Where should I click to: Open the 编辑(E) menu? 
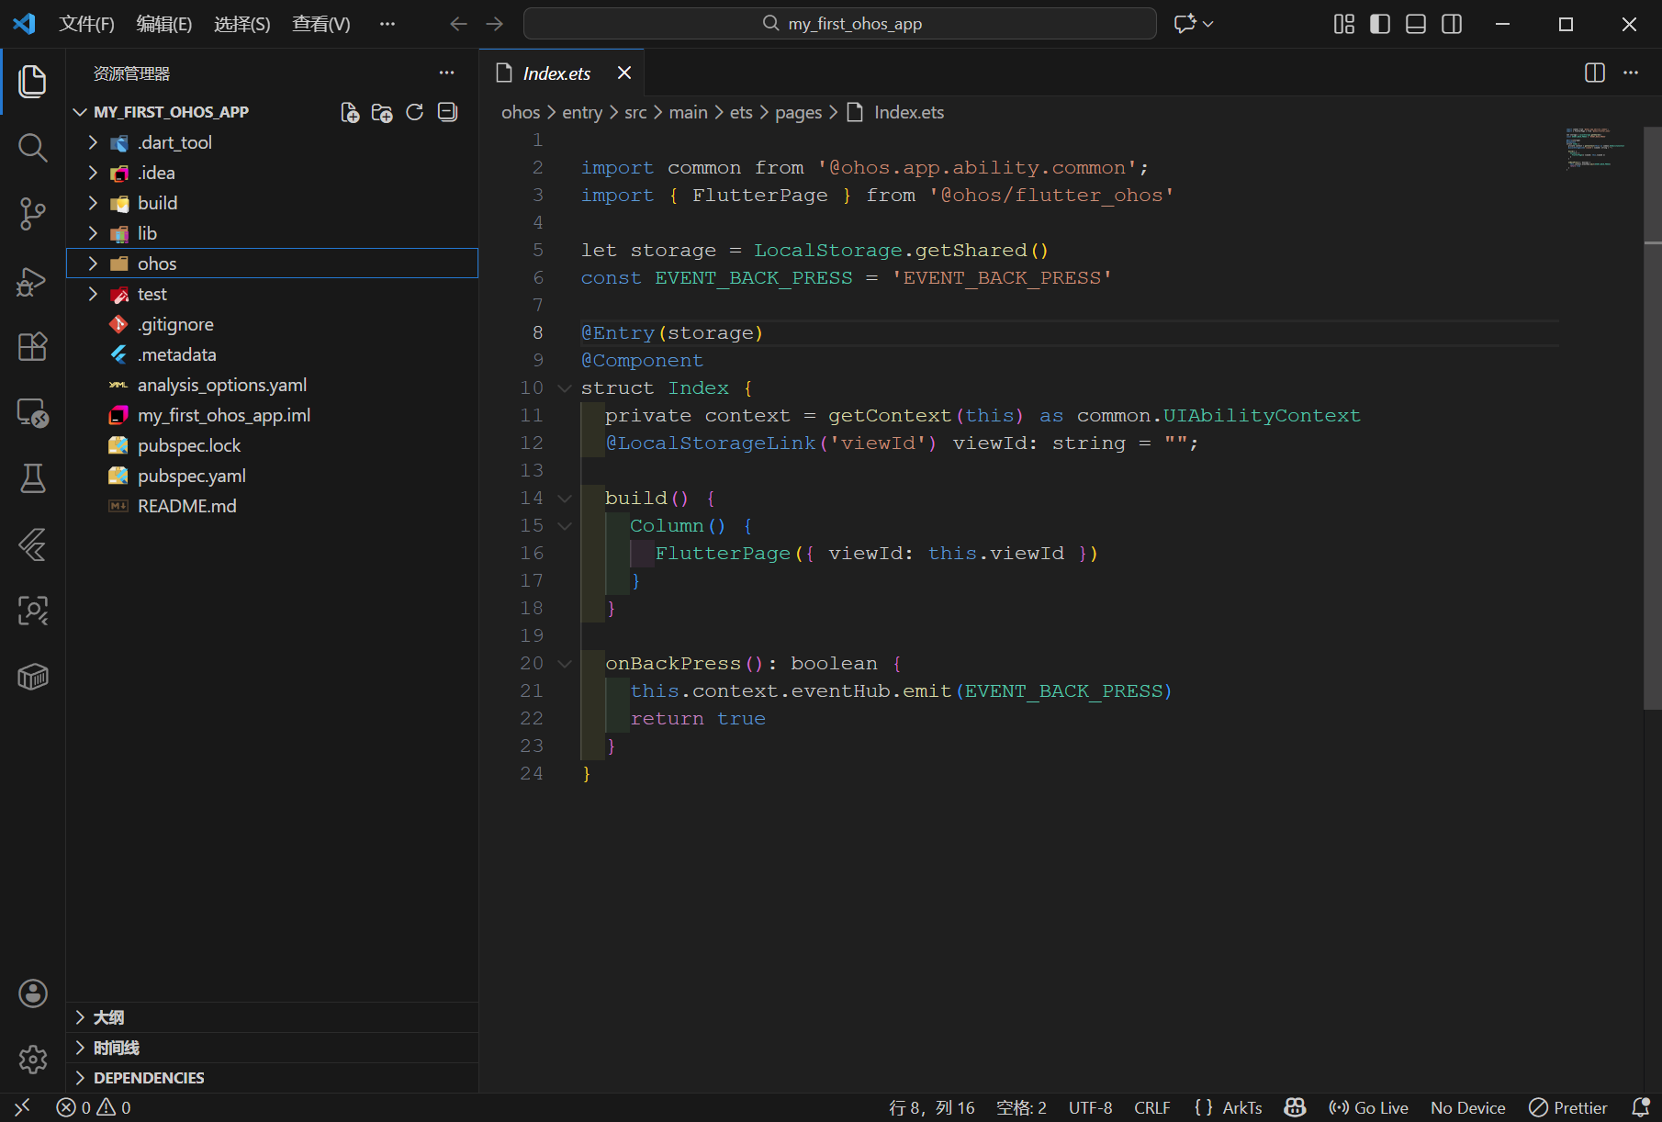click(164, 24)
